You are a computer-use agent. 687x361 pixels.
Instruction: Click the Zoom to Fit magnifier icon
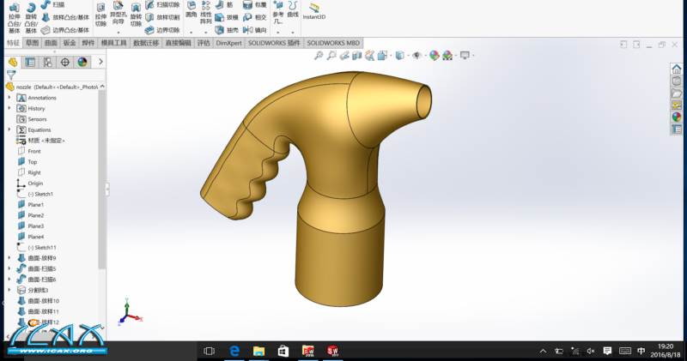point(319,56)
